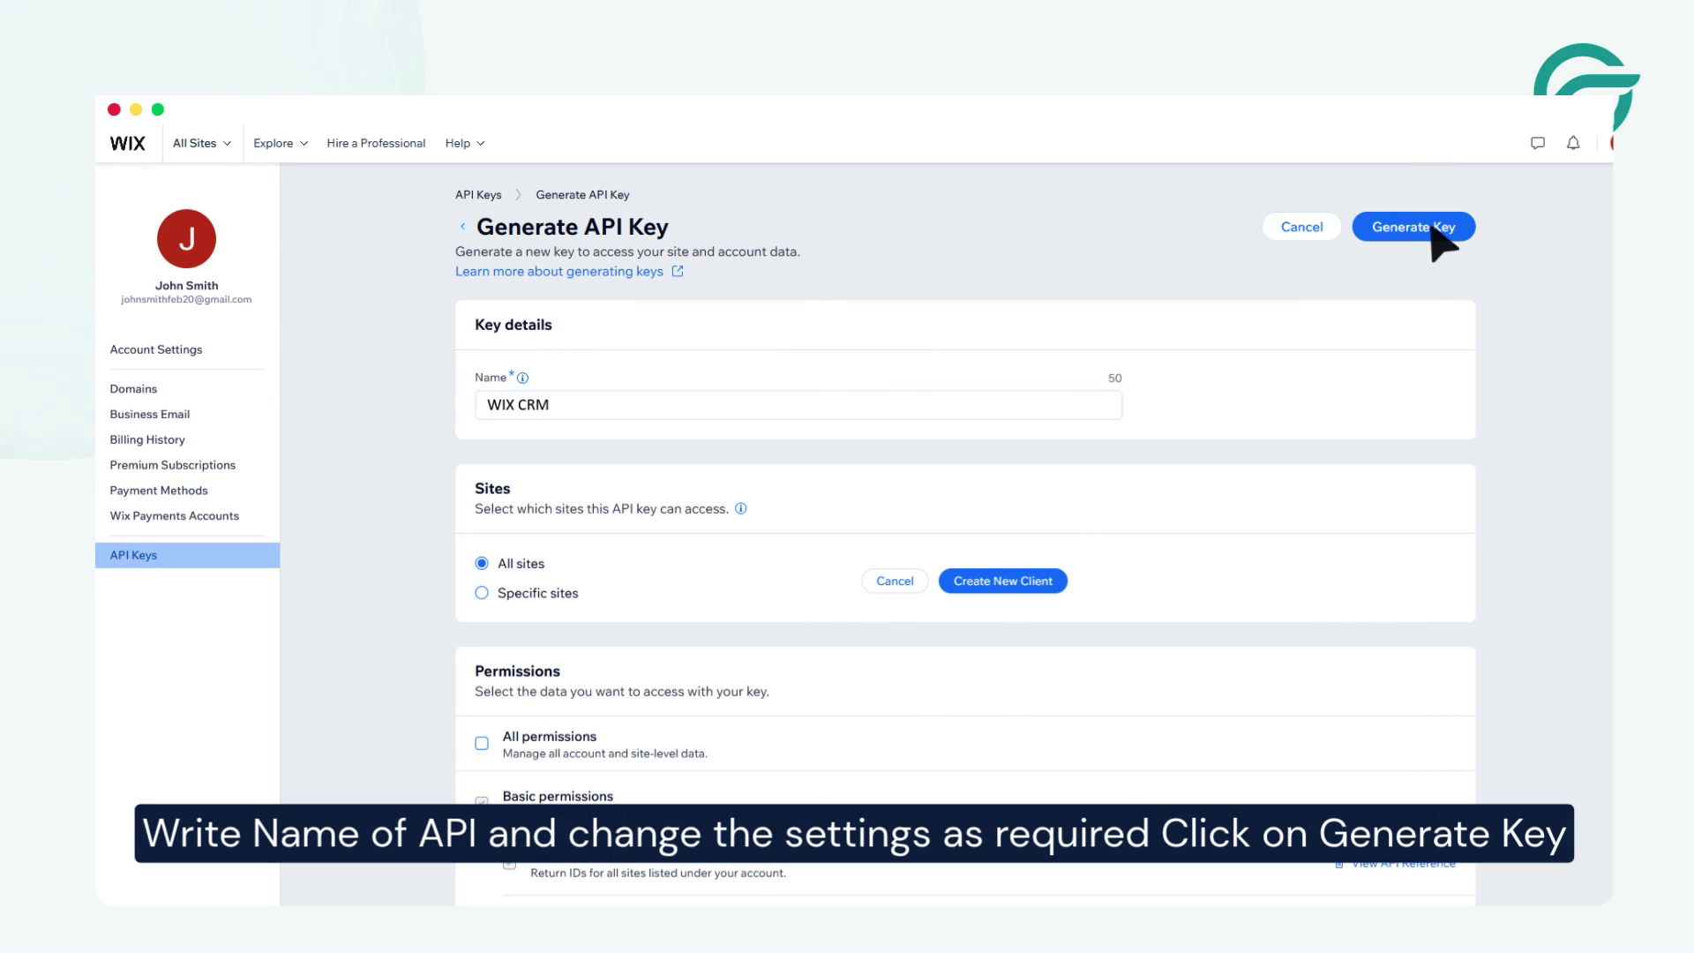Open Account Settings in the sidebar
Viewport: 1694px width, 953px height.
(156, 349)
